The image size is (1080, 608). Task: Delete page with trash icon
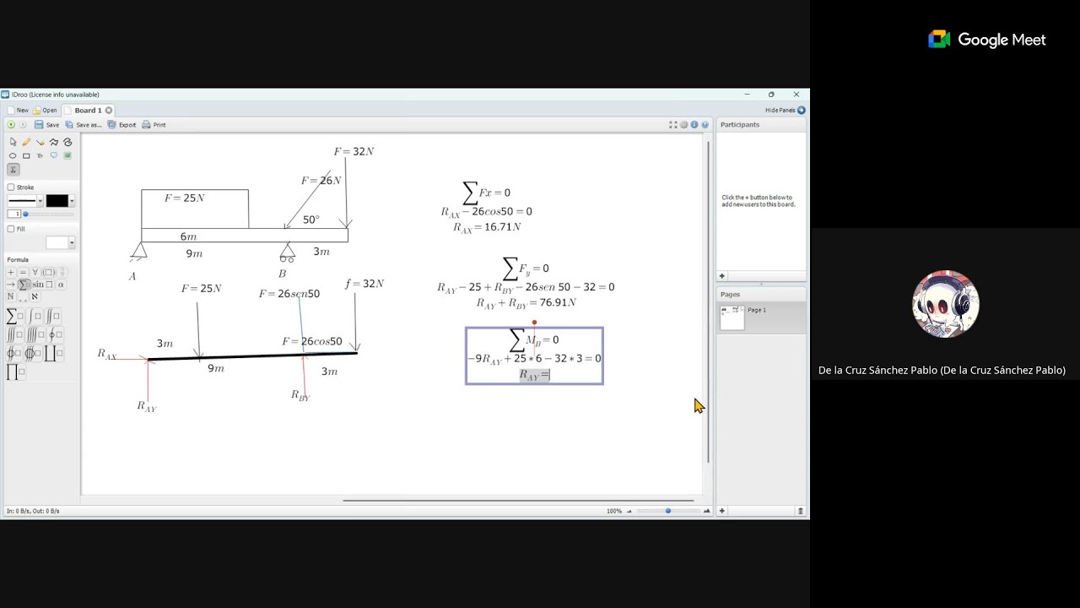[801, 511]
